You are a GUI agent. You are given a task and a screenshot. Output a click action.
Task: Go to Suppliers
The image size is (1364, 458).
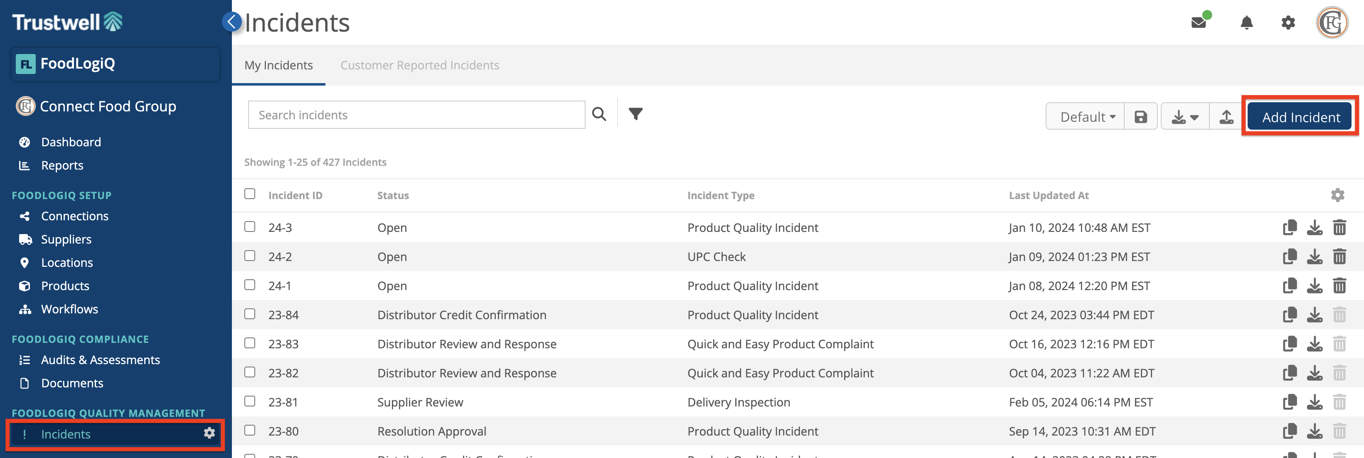[66, 239]
